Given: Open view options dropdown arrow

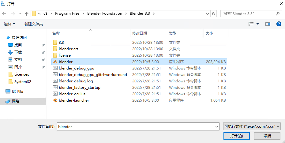Looking at the screenshot, I should tap(257, 24).
